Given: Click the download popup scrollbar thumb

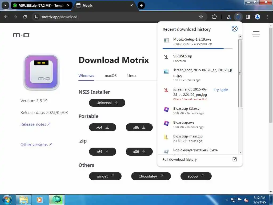Looking at the screenshot, I should click(x=240, y=73).
